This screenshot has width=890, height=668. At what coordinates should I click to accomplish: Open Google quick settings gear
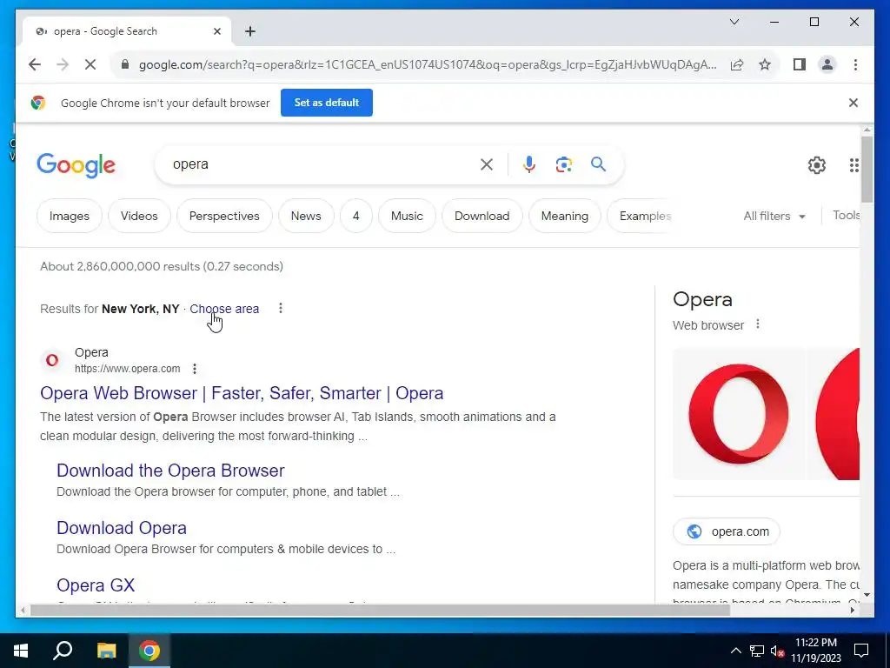(x=817, y=165)
